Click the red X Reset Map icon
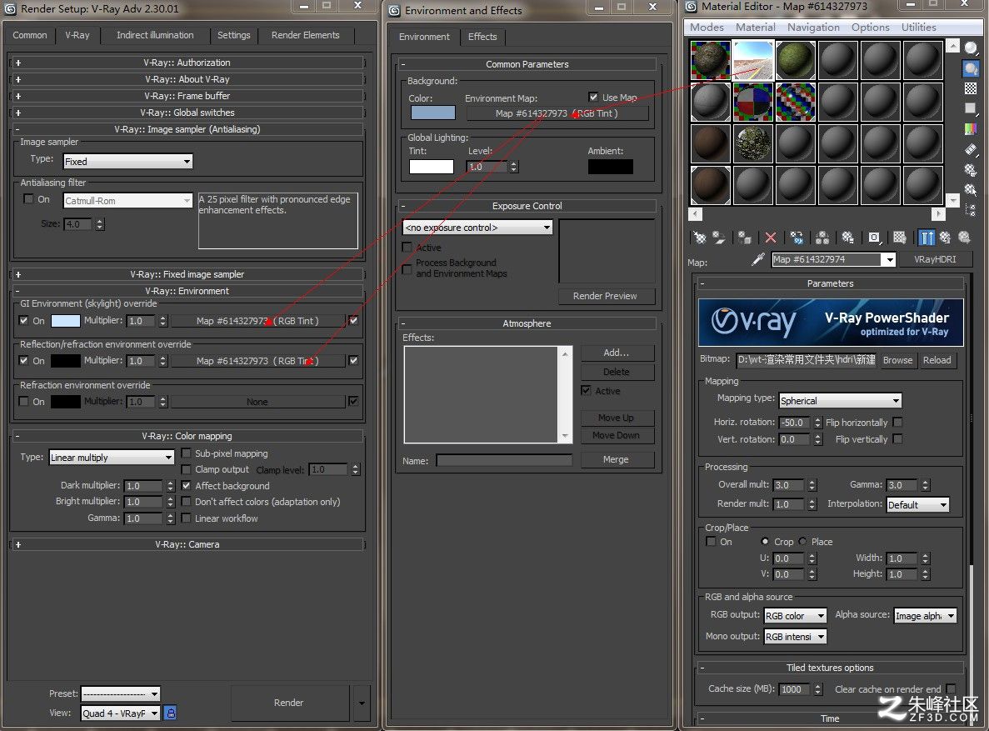Image resolution: width=989 pixels, height=731 pixels. [x=771, y=238]
